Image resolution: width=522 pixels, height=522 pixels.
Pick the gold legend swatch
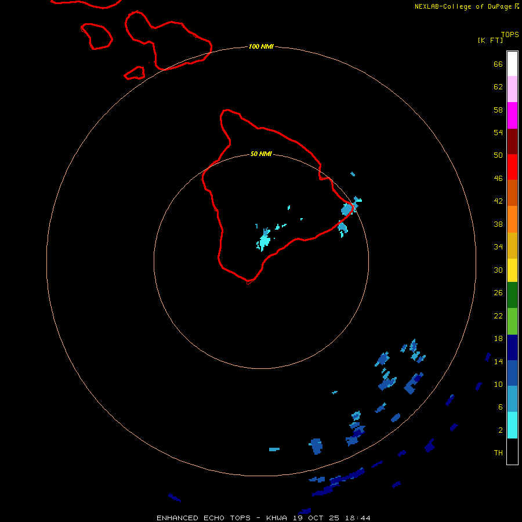pos(512,245)
